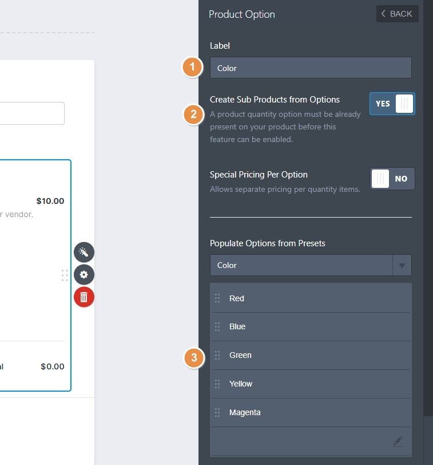This screenshot has height=465, width=433.
Task: Enable Special Pricing Per Option toggle
Action: click(392, 179)
